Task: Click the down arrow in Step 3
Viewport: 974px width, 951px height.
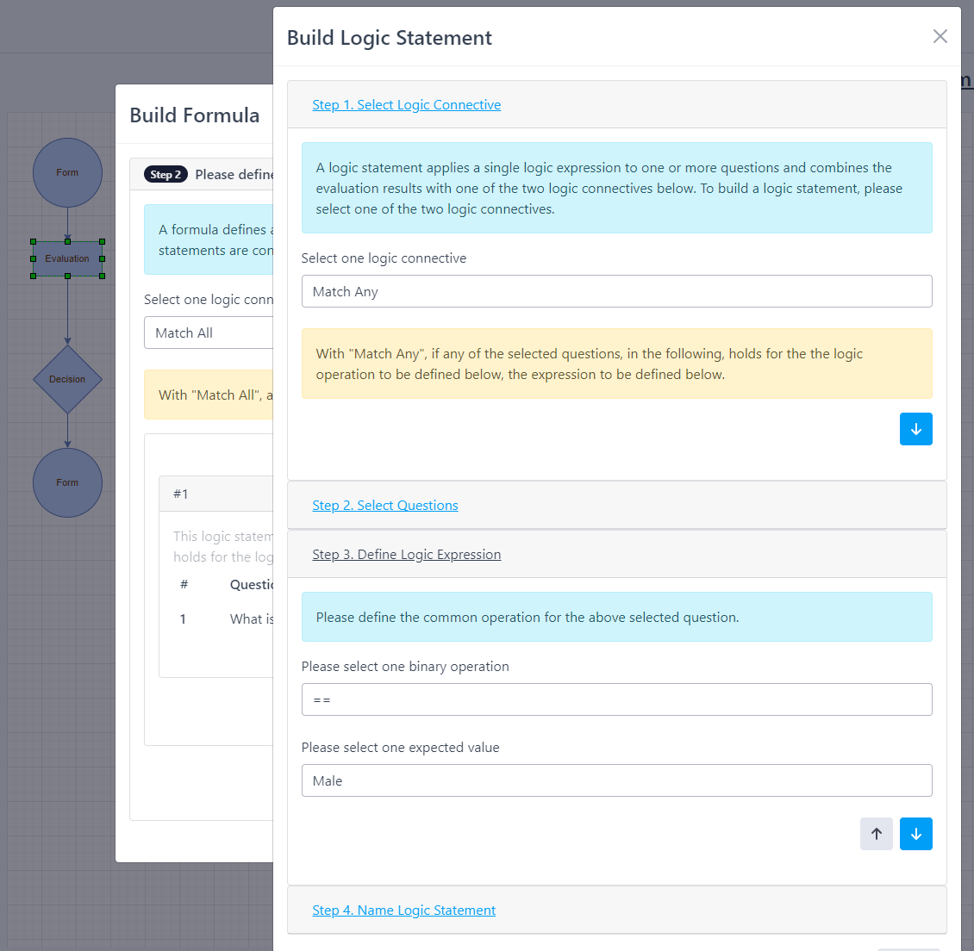Action: (x=915, y=834)
